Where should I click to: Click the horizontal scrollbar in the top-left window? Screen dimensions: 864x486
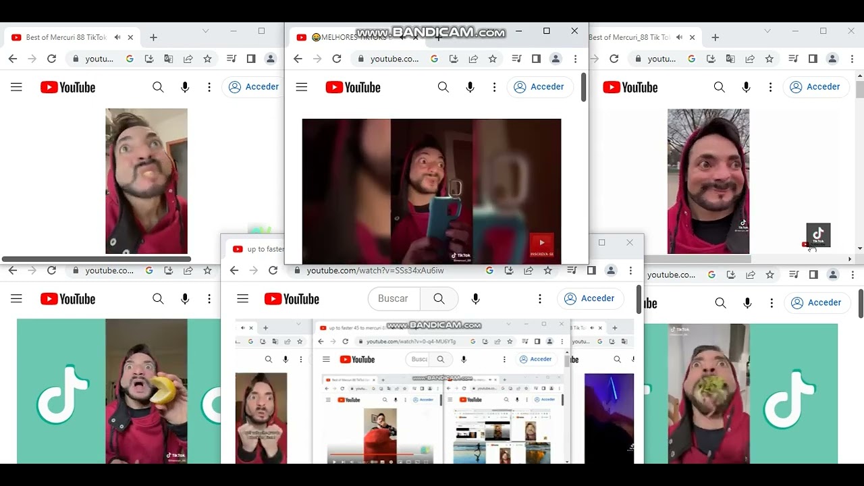click(x=96, y=259)
